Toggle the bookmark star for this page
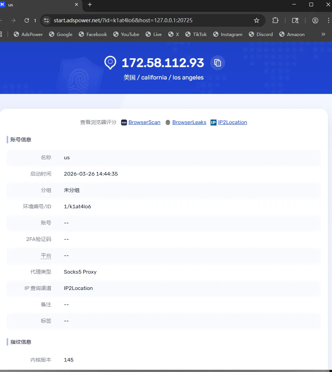 [x=257, y=20]
